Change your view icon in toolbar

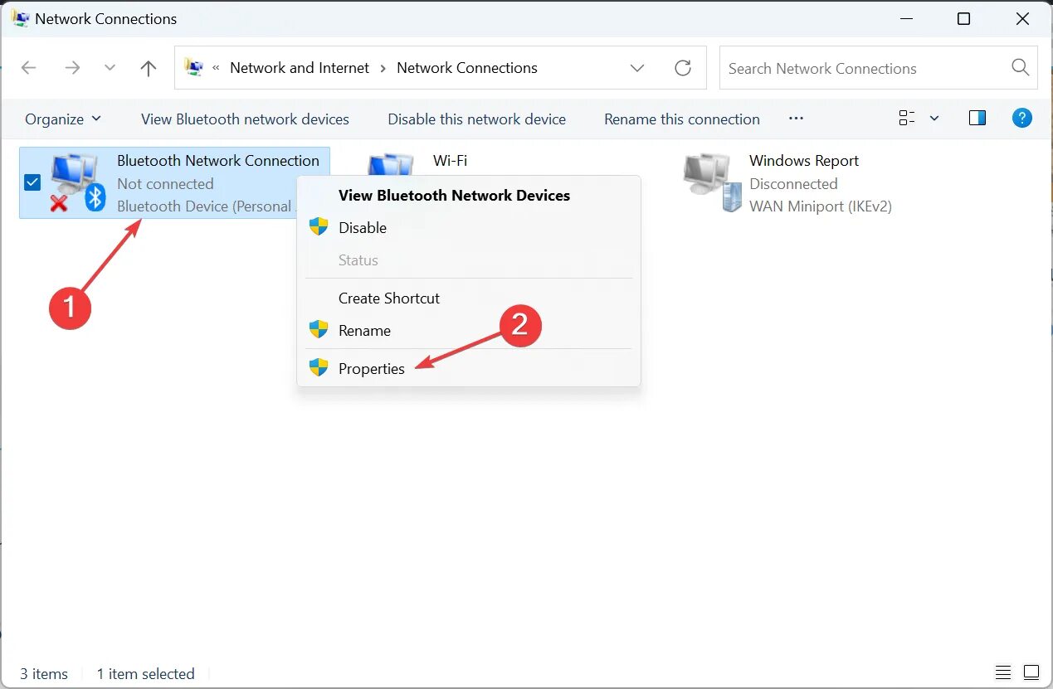coord(907,119)
